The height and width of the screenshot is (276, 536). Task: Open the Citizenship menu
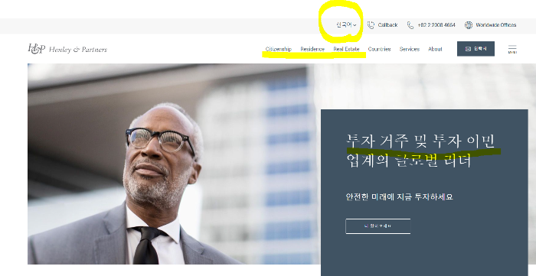pos(278,49)
